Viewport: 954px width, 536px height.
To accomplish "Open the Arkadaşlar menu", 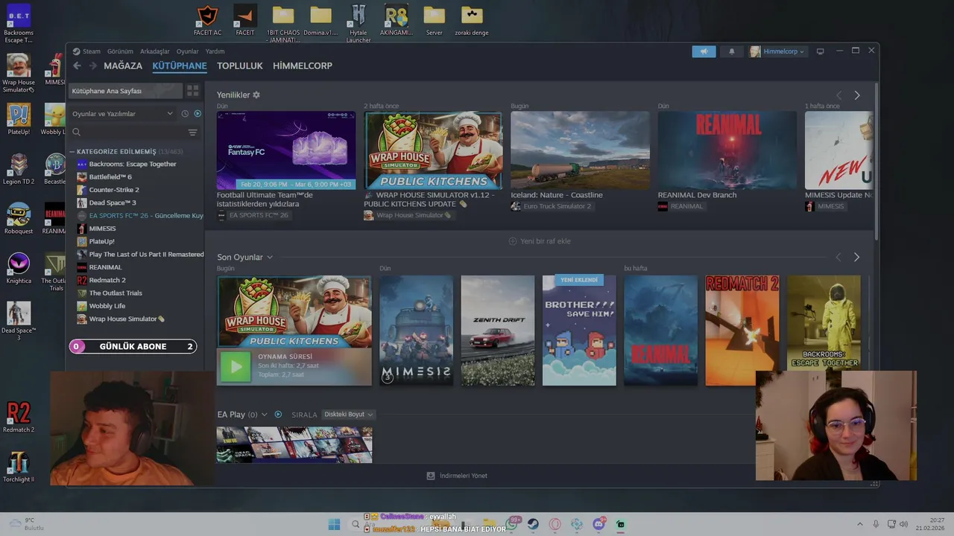I will pos(155,51).
